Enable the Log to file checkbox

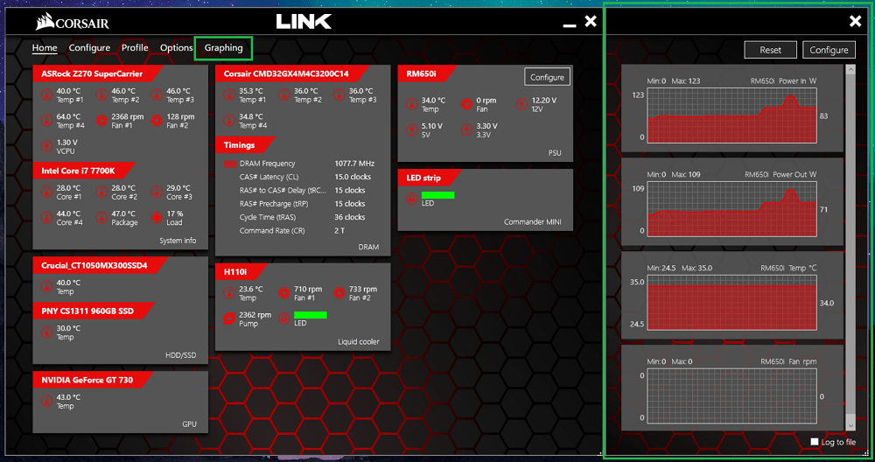coord(814,442)
